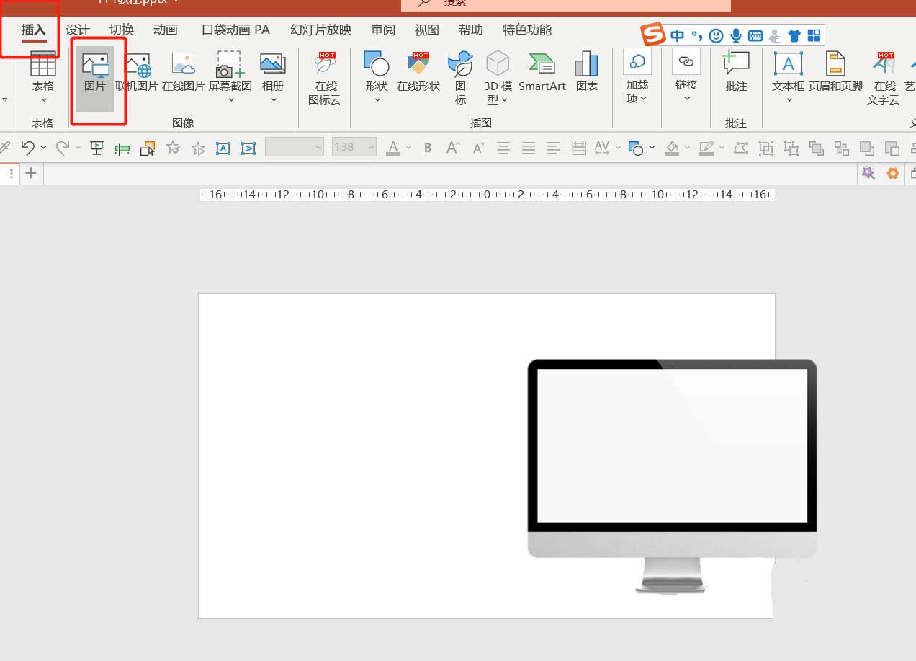Click the font color underlined A swatch
Viewport: 916px width, 661px height.
coord(393,148)
